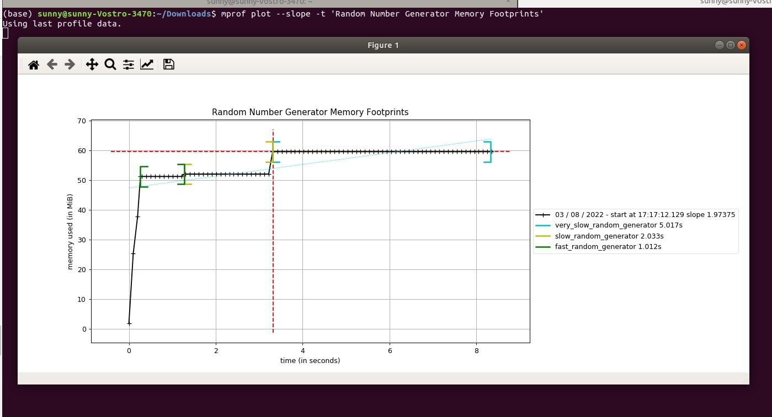Click the x-axis tick label 4
Image resolution: width=772 pixels, height=417 pixels.
pos(303,350)
